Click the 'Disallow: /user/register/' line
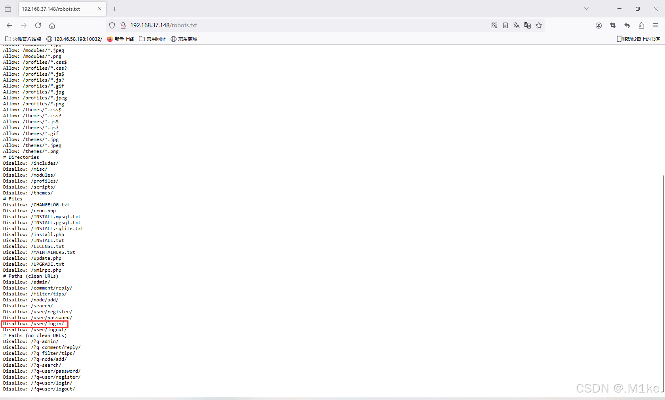 pos(38,312)
